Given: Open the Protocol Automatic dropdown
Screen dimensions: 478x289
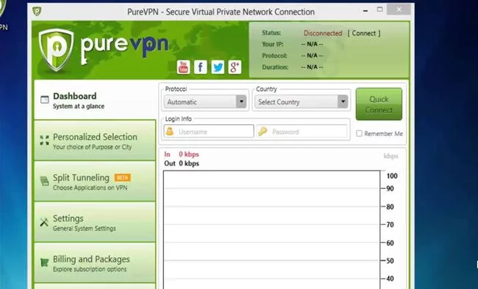Looking at the screenshot, I should pos(205,101).
